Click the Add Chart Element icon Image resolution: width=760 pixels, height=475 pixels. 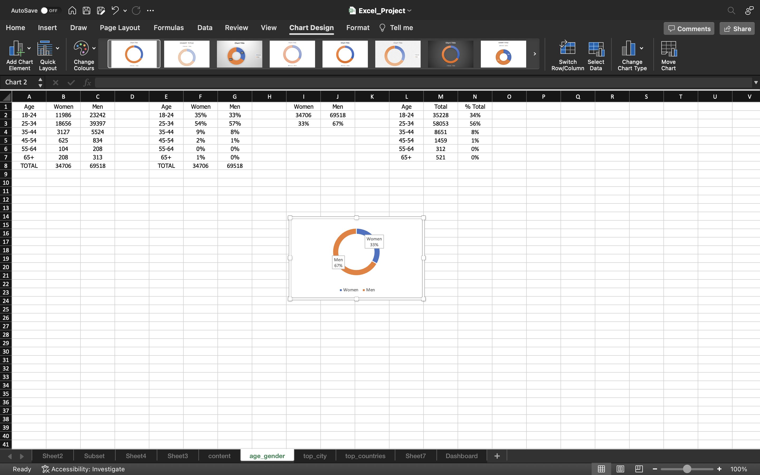(16, 49)
